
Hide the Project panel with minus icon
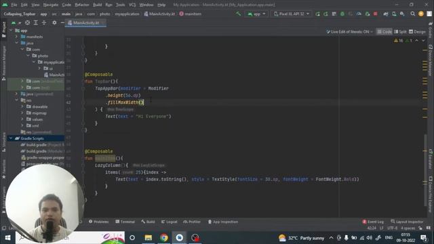[x=62, y=22]
